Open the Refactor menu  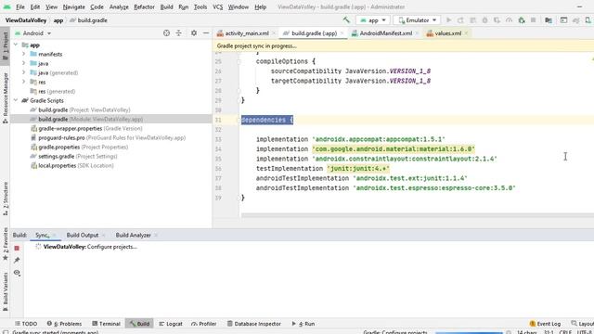[144, 6]
